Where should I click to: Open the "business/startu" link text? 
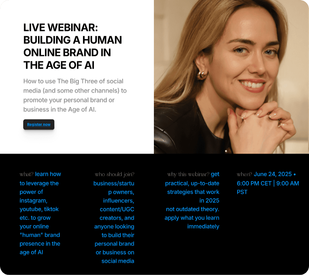114,183
